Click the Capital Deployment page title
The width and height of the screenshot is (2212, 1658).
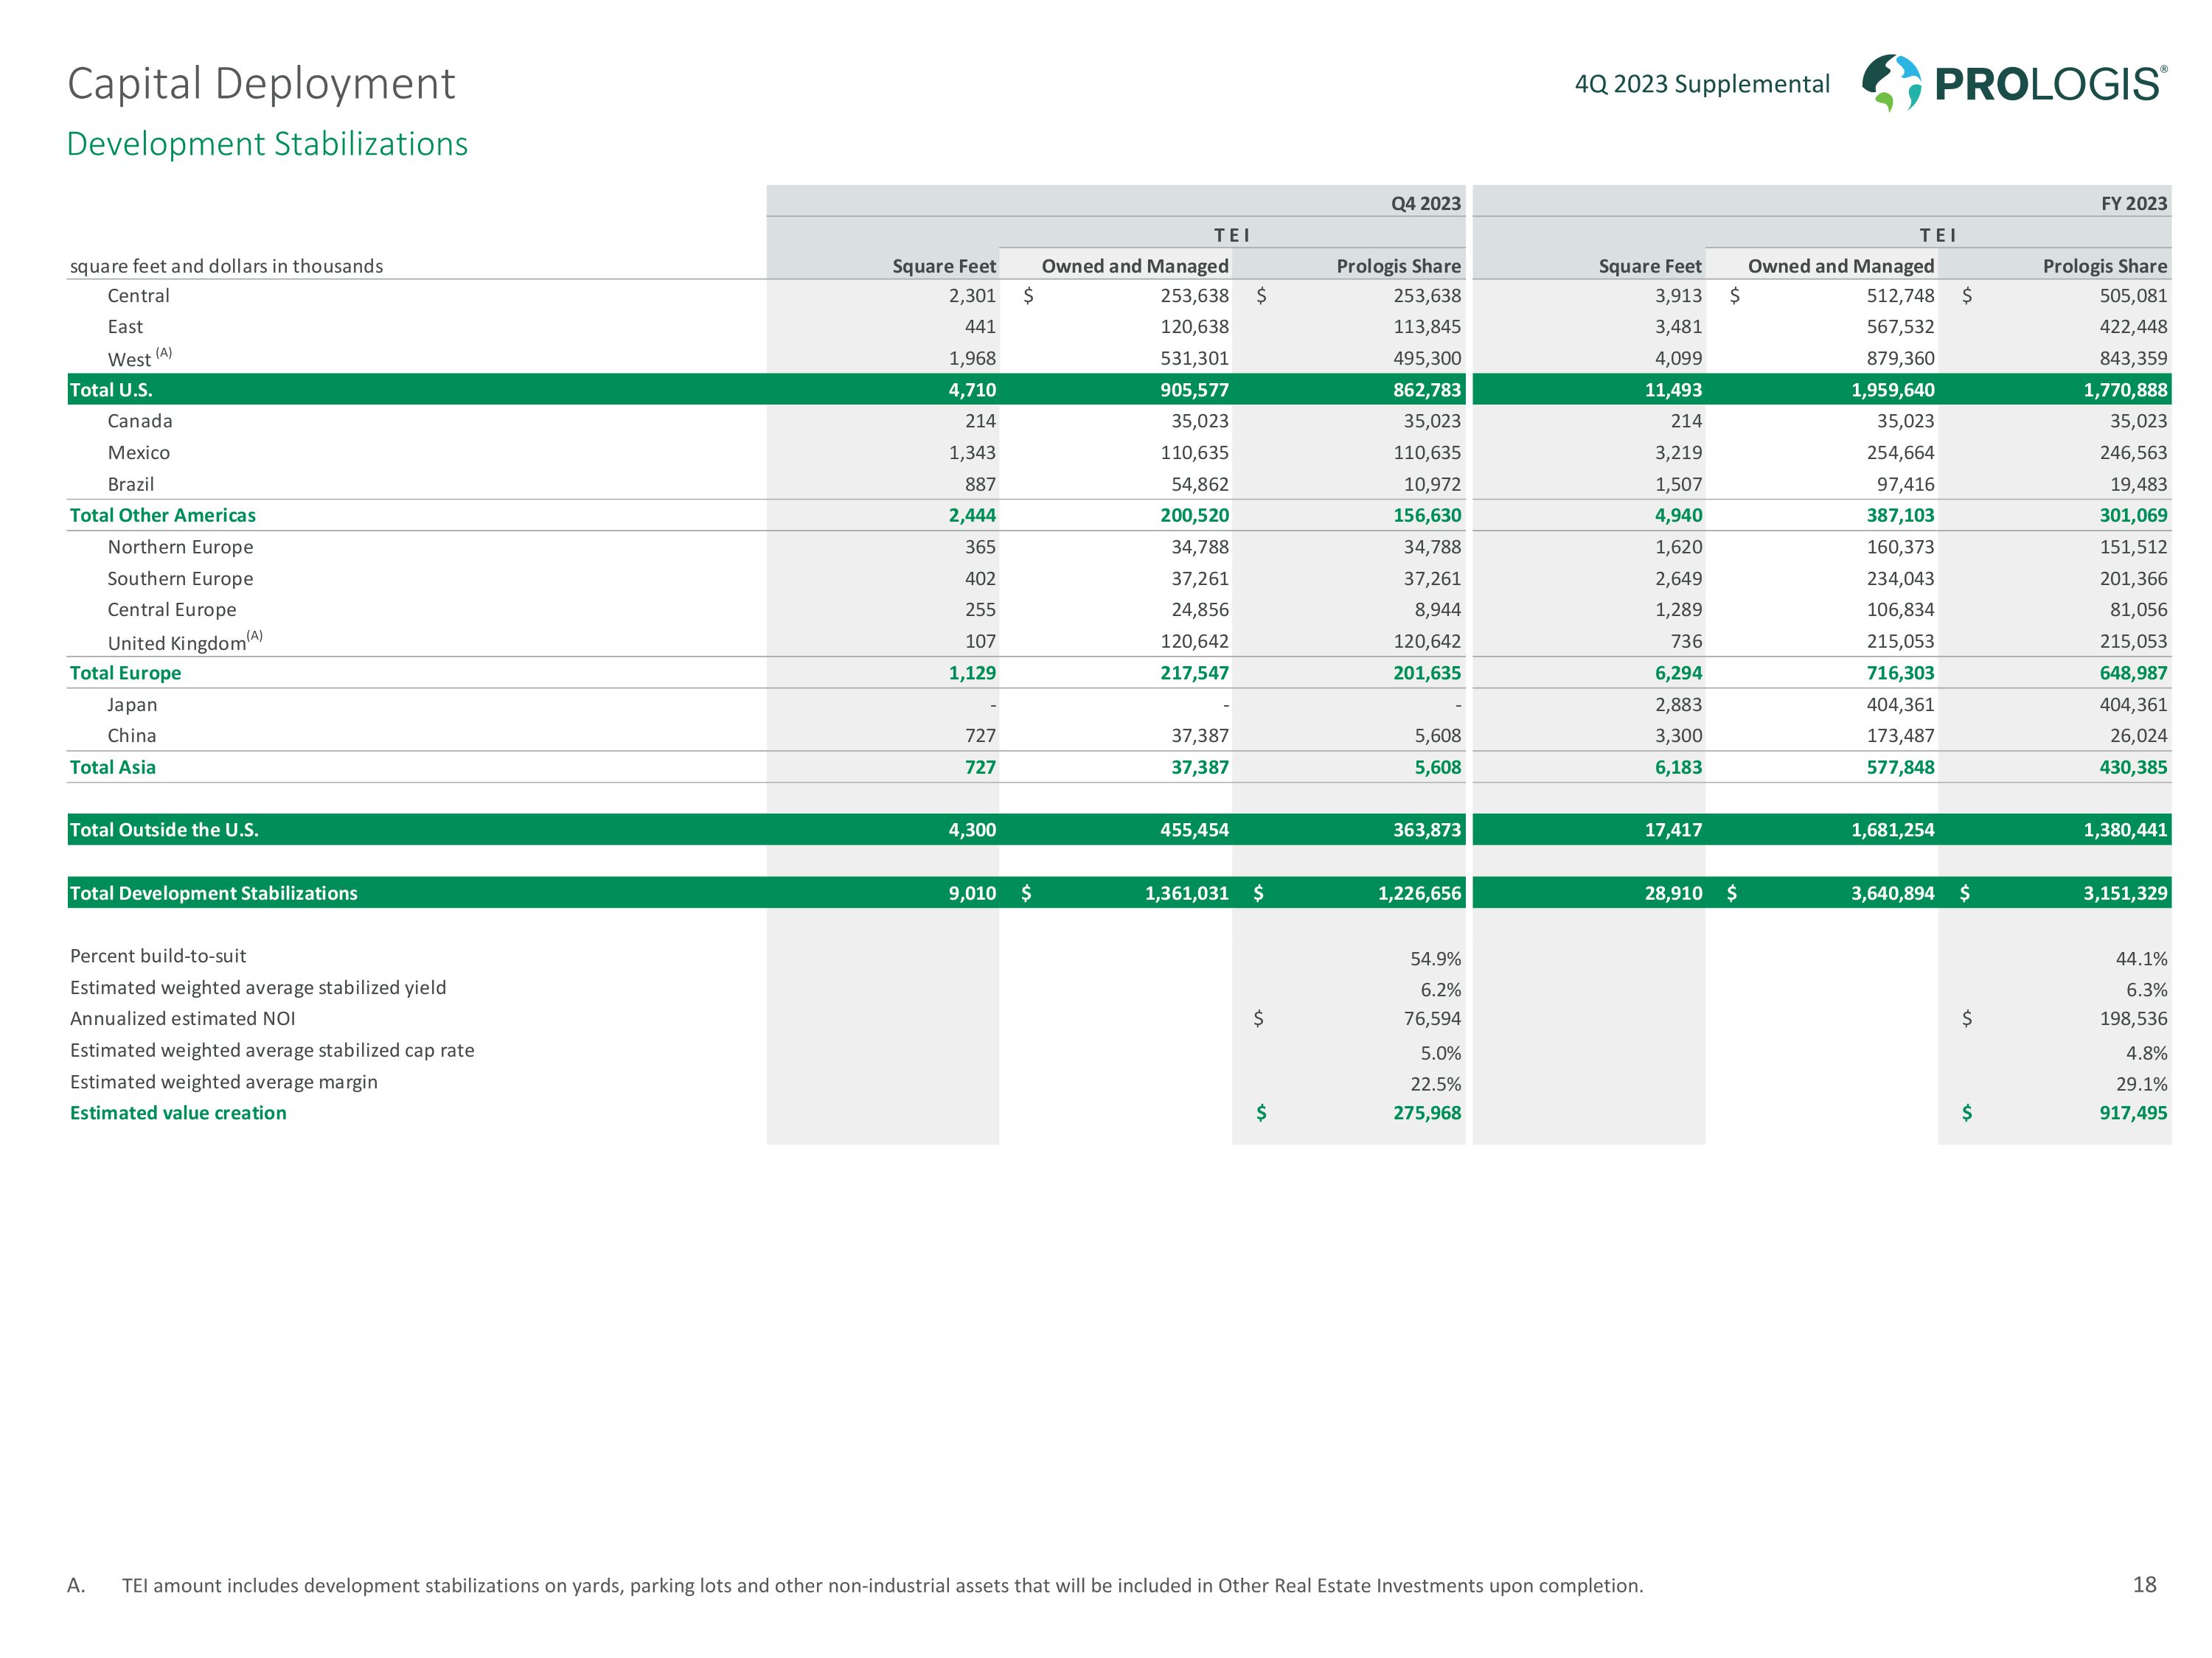[261, 84]
